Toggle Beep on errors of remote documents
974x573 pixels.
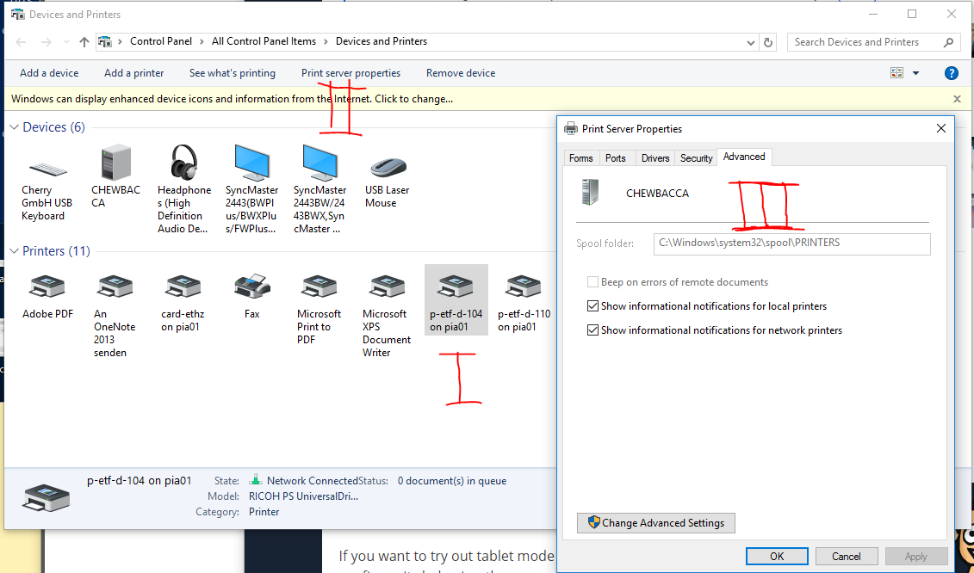point(592,282)
